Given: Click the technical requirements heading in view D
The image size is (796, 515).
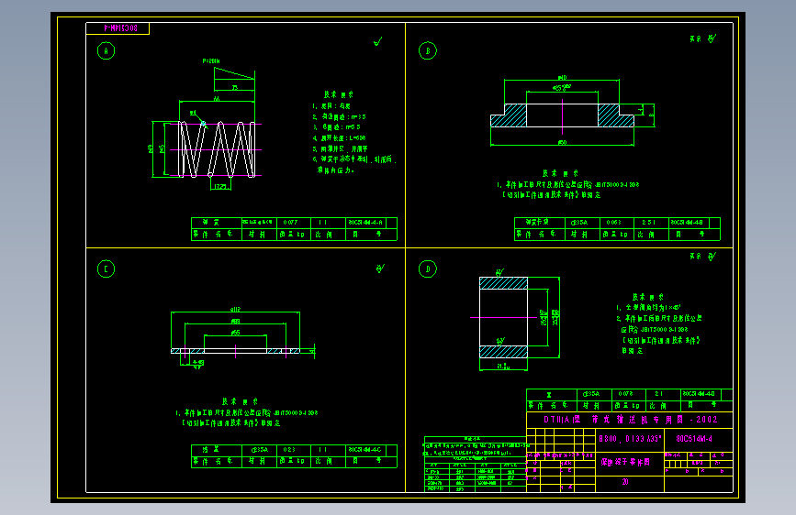Looking at the screenshot, I should tap(648, 297).
